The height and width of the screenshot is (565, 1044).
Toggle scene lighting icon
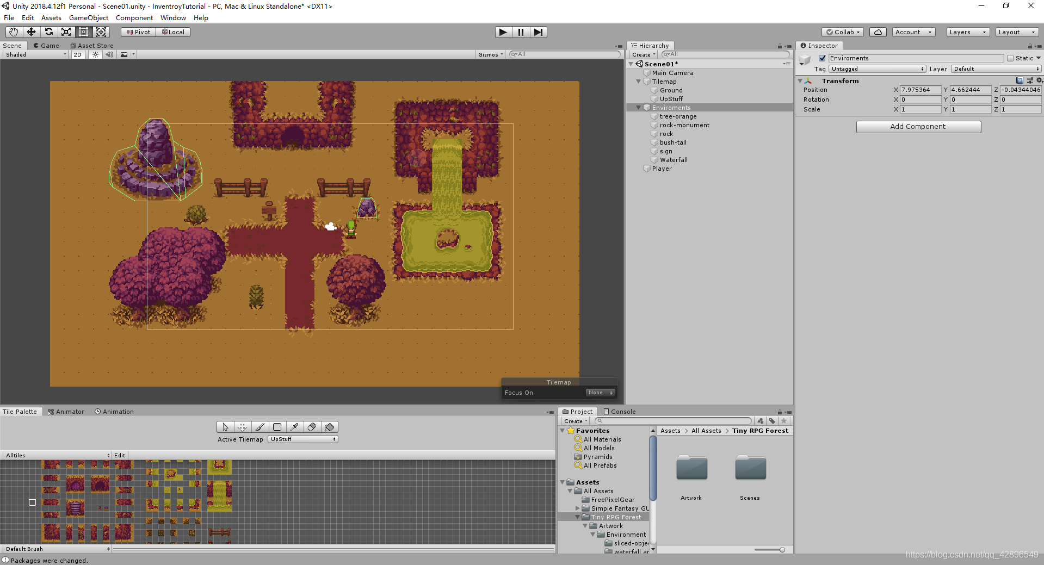95,54
